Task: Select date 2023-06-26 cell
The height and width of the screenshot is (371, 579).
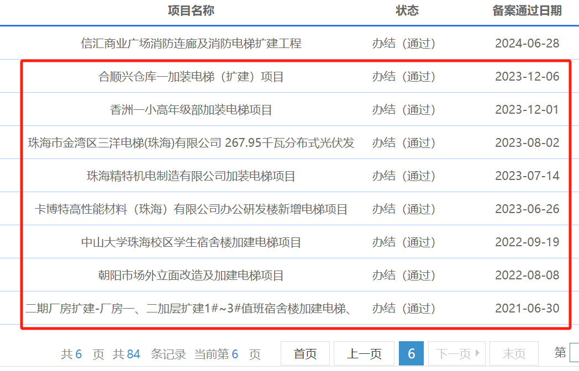Action: click(x=527, y=209)
